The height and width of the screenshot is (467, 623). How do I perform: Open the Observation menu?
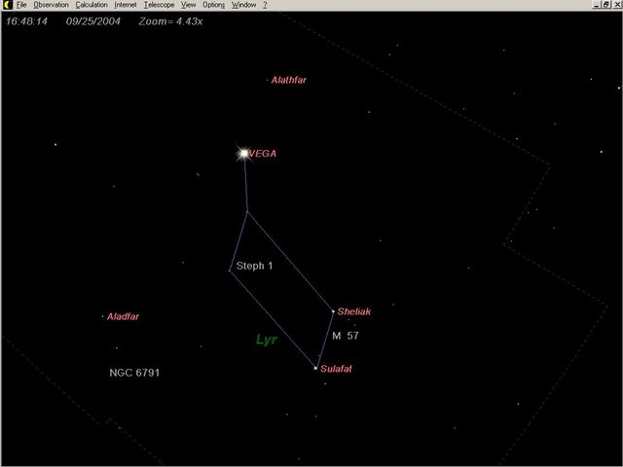(51, 5)
